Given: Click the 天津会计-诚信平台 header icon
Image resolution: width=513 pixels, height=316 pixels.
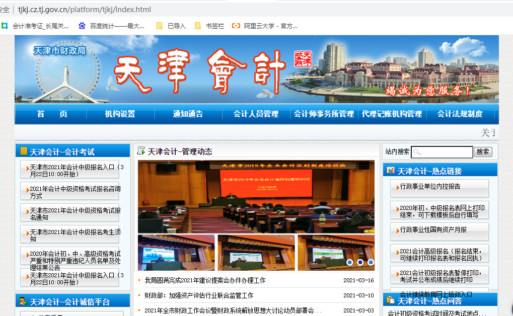Looking at the screenshot, I should coord(23,301).
